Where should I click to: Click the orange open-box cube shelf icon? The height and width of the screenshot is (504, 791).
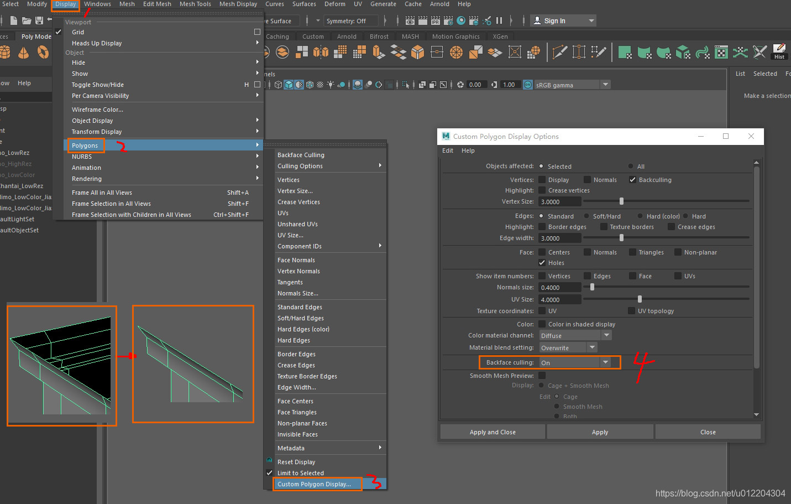pos(418,53)
